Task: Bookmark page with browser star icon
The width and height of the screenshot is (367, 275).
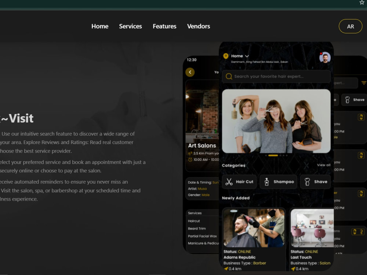Action: pos(361,2)
